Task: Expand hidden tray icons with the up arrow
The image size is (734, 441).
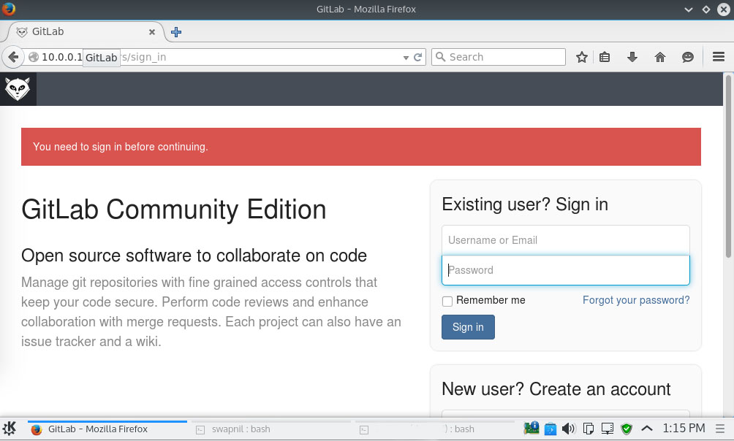Action: click(x=646, y=429)
